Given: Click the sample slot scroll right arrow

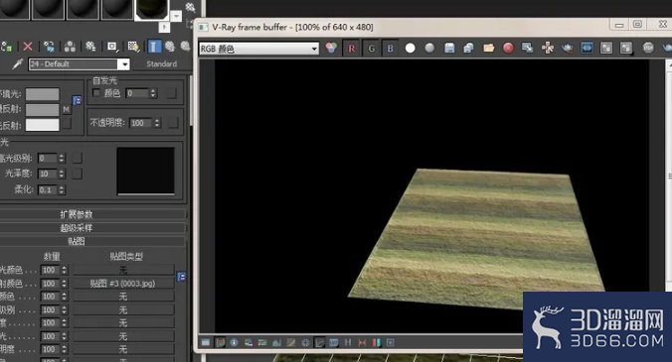Looking at the screenshot, I should 165,27.
